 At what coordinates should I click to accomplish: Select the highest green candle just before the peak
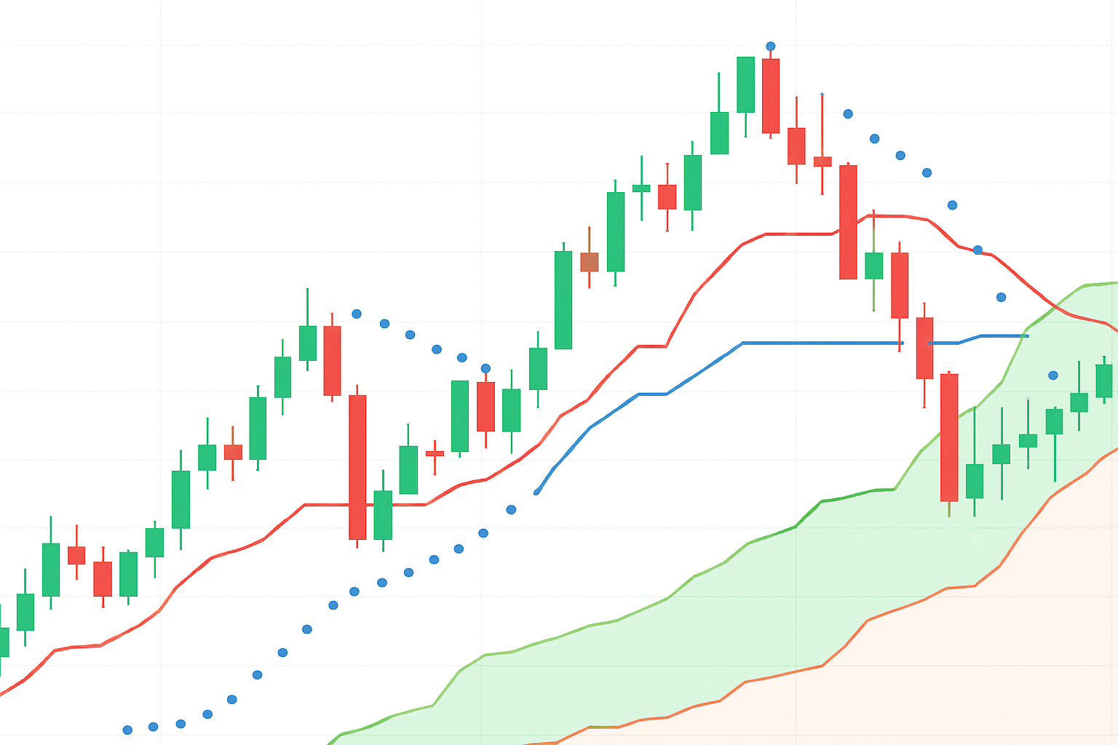[x=745, y=84]
